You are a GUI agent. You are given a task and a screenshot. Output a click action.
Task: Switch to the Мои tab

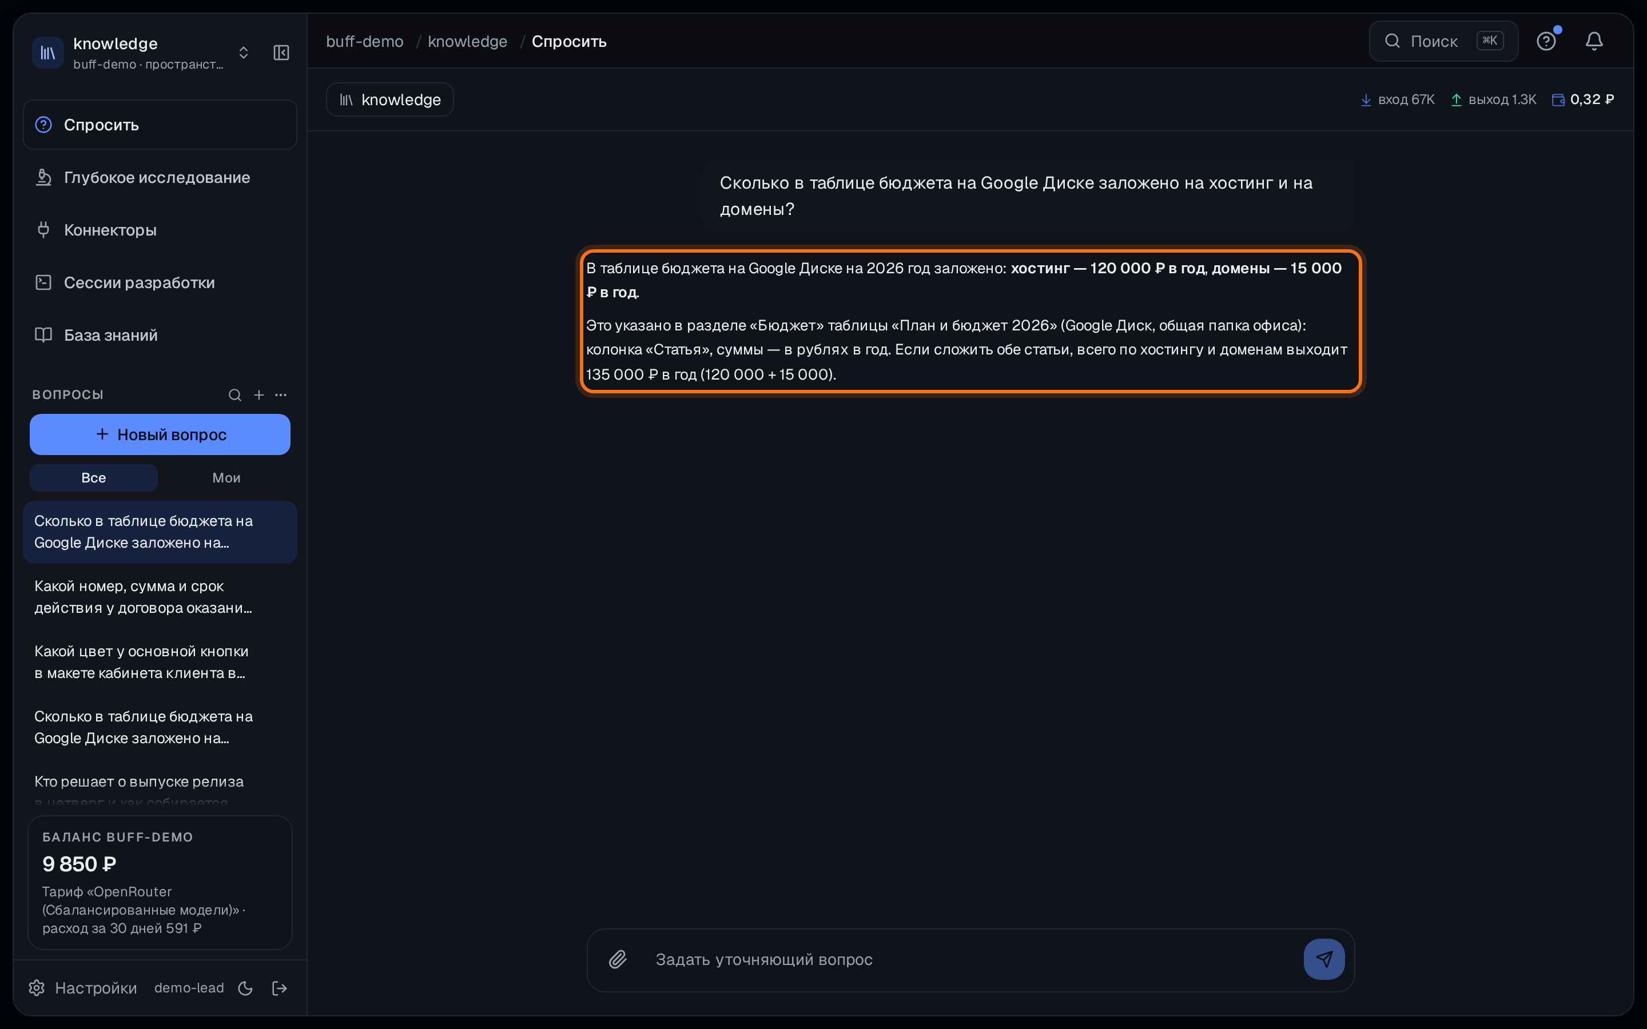click(x=226, y=478)
